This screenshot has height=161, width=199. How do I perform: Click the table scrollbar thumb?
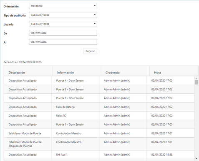pyautogui.click(x=196, y=82)
